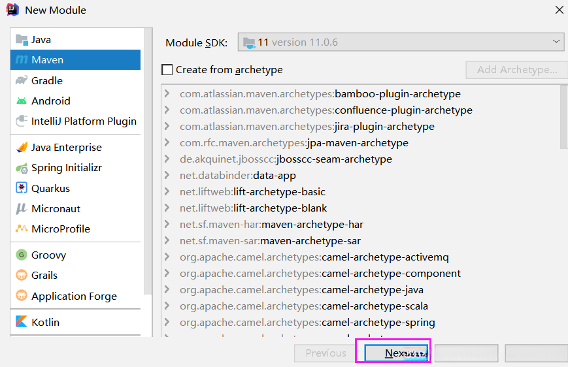Screen dimensions: 568x367
Task: Click the MicroProfile icon
Action: [22, 229]
